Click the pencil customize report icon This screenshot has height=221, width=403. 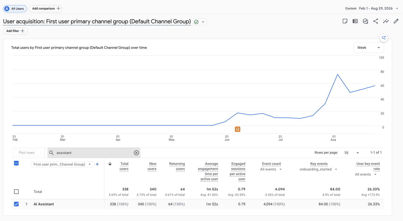click(x=396, y=21)
